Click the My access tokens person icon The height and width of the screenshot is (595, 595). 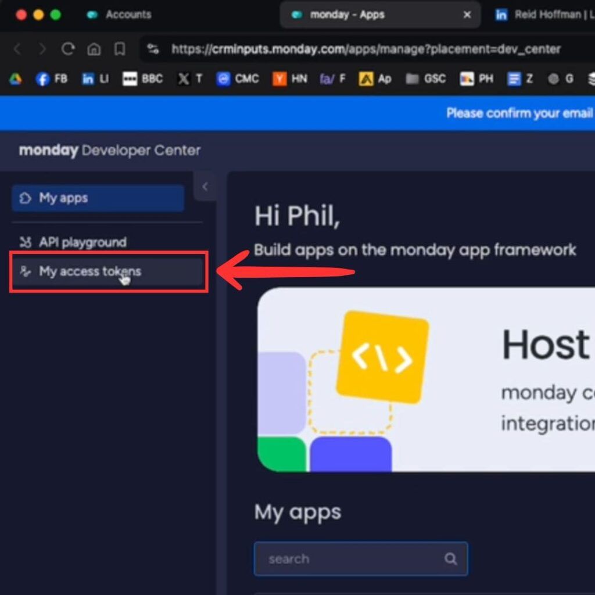(25, 271)
